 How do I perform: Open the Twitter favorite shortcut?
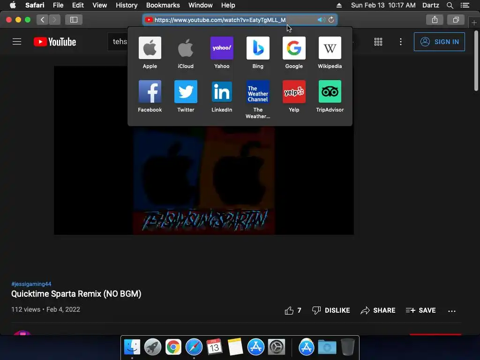click(186, 96)
